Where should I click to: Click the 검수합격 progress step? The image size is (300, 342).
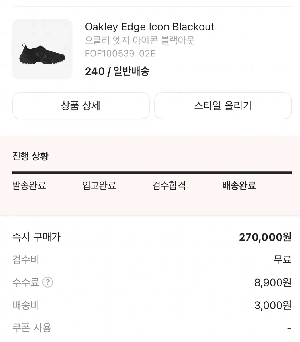pos(169,186)
